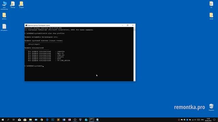Open command prompt system menu icon
Screen dimensions: 218x122
point(26,25)
